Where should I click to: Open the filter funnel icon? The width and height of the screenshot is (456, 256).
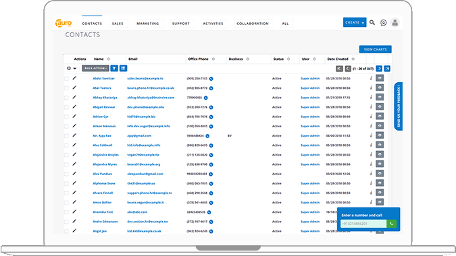tap(114, 69)
